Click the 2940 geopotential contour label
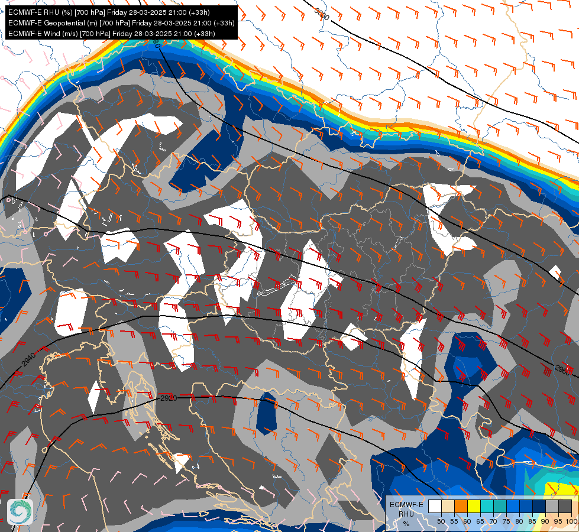 (29, 359)
